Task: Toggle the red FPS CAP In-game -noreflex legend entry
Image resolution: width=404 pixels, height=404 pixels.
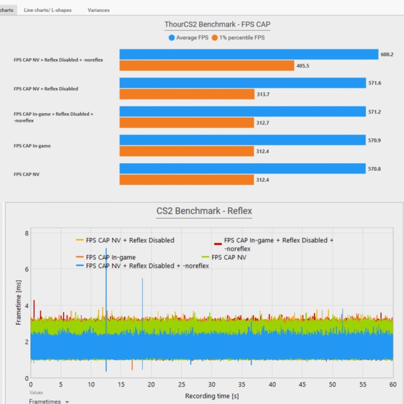Action: (x=274, y=244)
